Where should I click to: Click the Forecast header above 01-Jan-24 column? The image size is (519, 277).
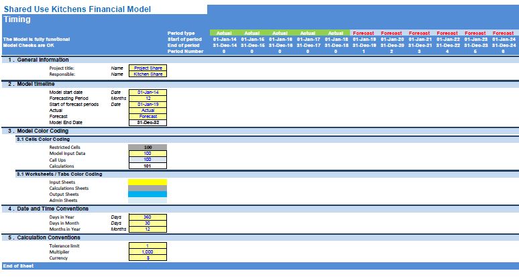[503, 33]
